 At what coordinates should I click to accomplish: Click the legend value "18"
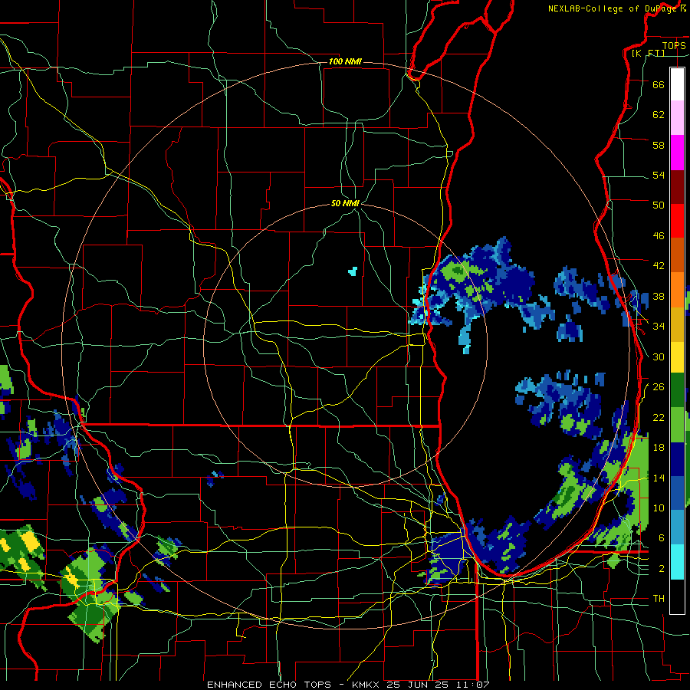tap(659, 448)
